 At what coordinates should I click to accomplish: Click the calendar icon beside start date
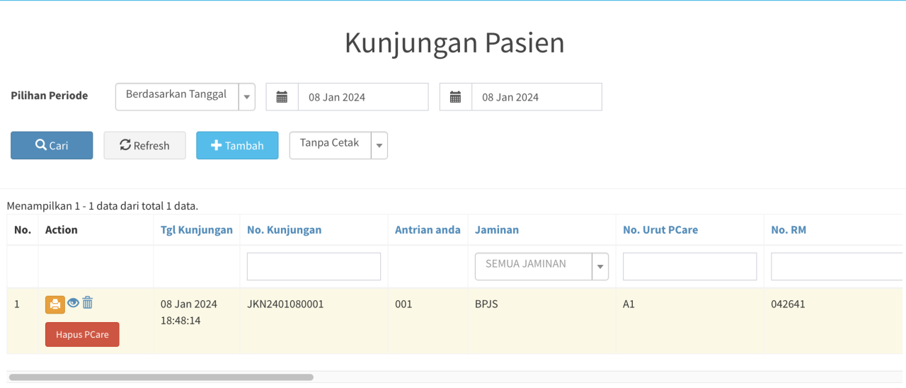click(282, 97)
